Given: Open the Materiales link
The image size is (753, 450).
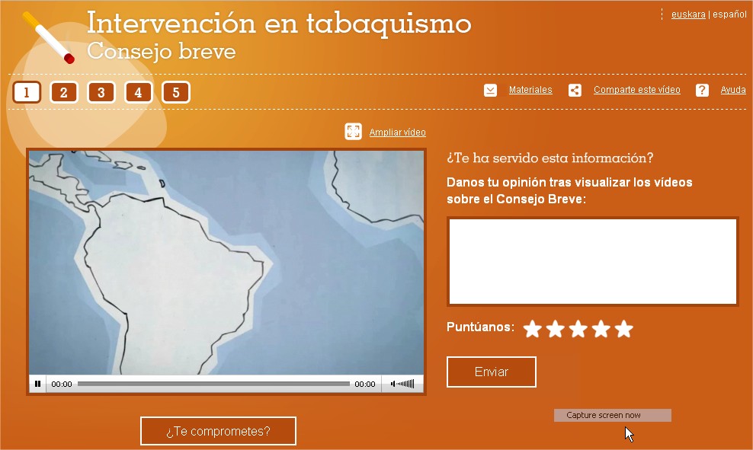Looking at the screenshot, I should pyautogui.click(x=530, y=90).
